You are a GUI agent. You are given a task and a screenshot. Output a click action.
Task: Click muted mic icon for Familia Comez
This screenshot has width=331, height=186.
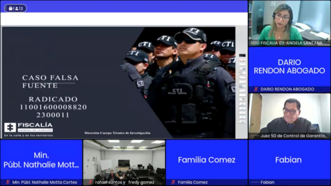coord(173,182)
